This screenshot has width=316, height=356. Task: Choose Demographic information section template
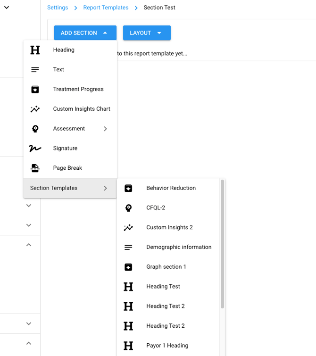coord(179,247)
